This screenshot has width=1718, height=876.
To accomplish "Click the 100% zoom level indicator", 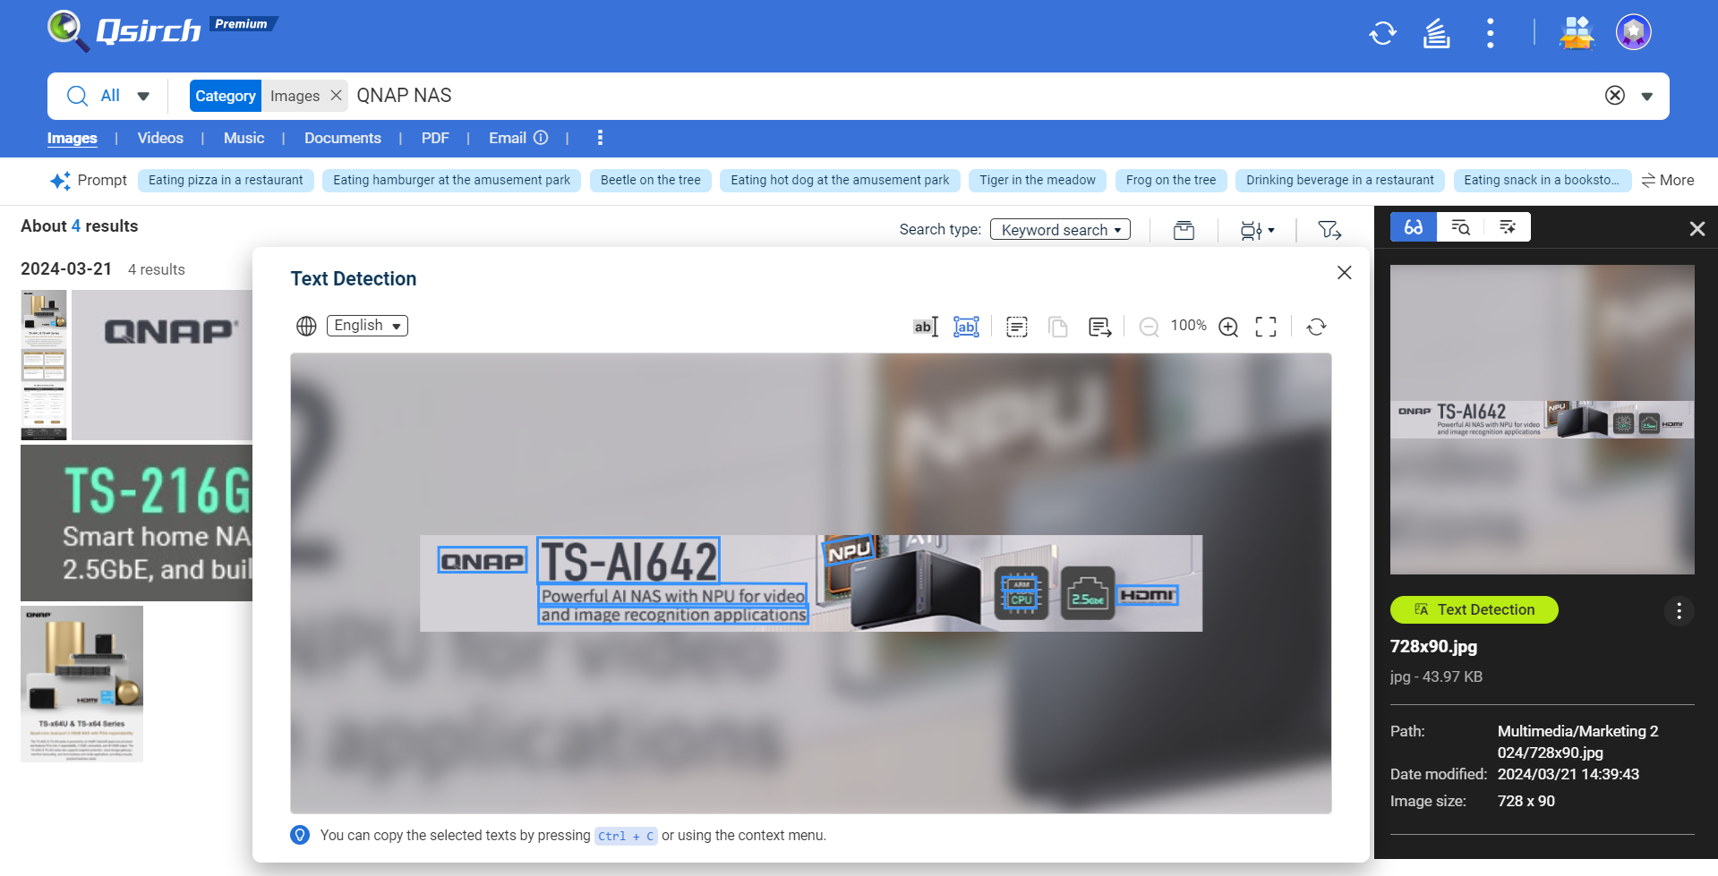I will [x=1188, y=326].
